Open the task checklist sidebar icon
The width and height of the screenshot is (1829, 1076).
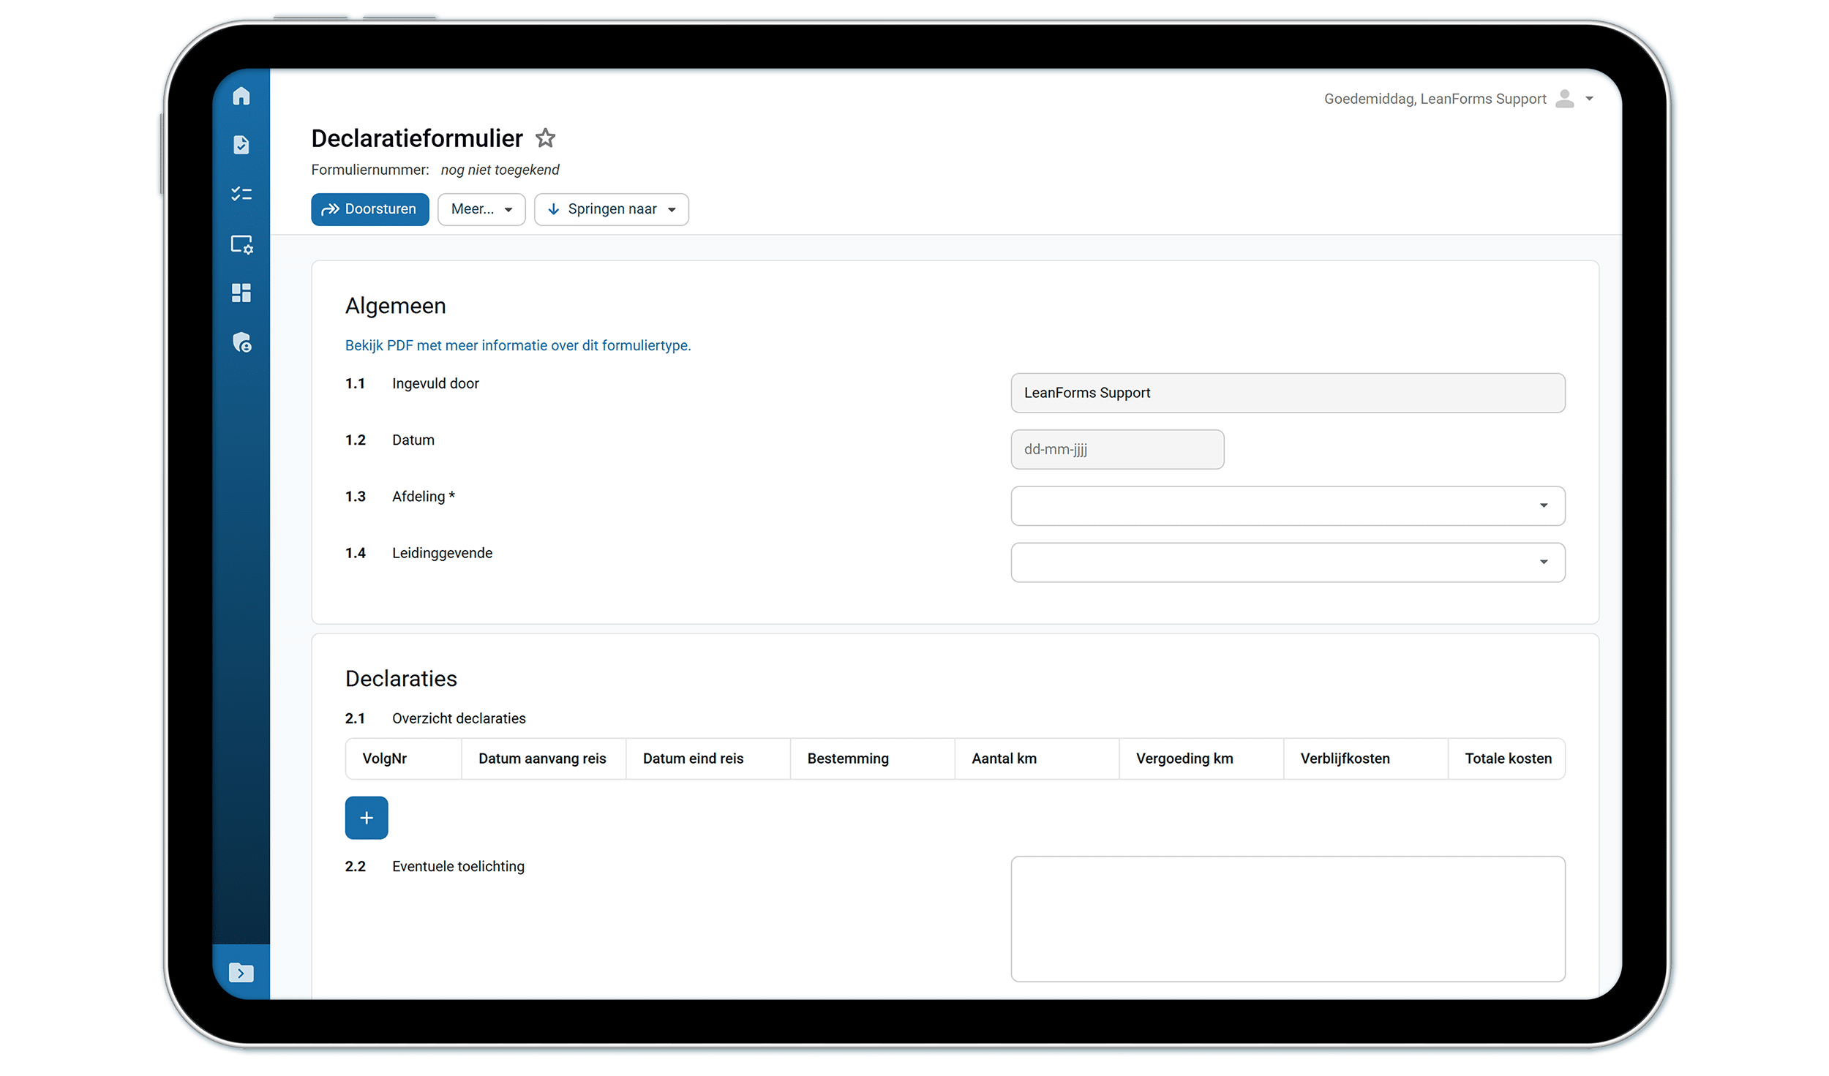click(x=241, y=194)
